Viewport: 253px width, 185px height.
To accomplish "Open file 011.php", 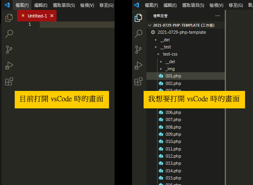I will tap(185, 149).
